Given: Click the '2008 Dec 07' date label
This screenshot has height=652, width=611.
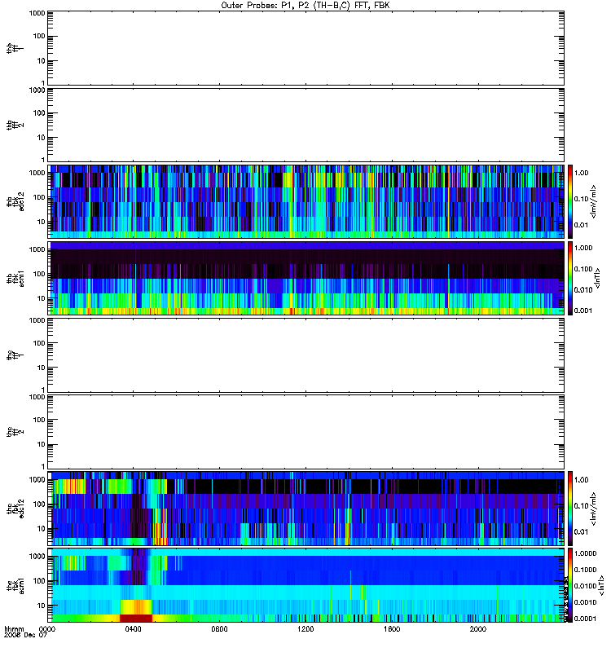Looking at the screenshot, I should coord(26,636).
